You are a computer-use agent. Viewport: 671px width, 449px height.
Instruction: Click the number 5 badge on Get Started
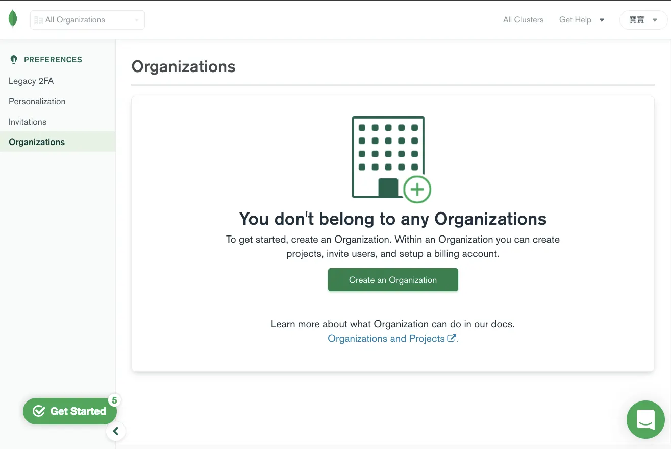point(114,400)
